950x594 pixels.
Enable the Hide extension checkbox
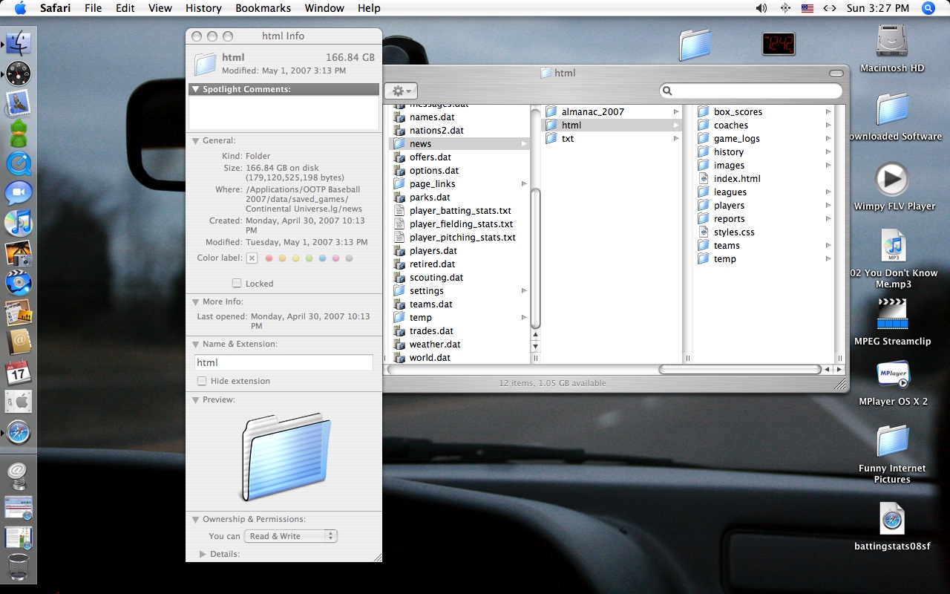[x=202, y=381]
